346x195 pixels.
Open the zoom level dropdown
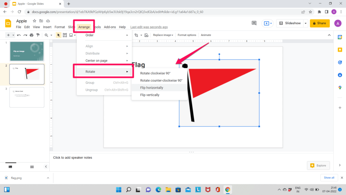(52, 35)
